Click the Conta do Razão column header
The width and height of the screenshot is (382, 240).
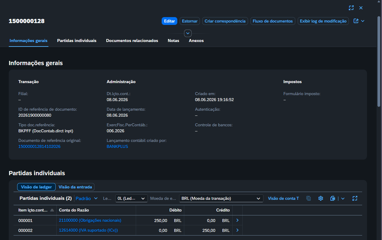(96, 210)
